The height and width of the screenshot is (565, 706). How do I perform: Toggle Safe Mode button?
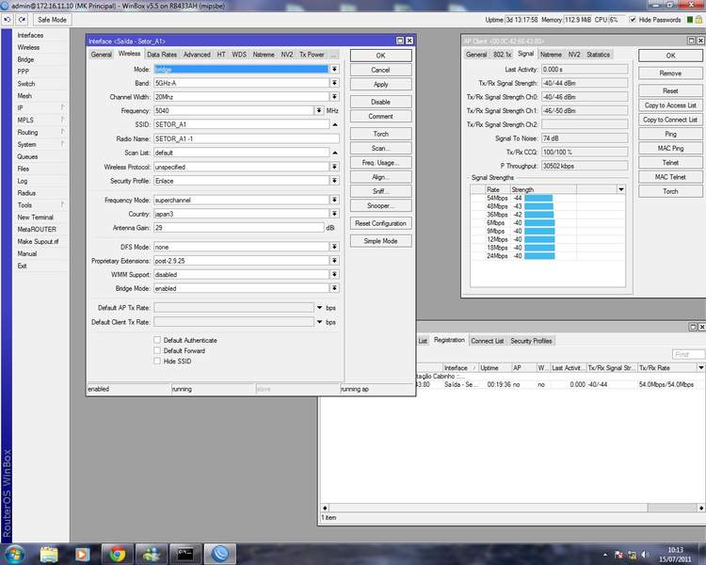click(52, 20)
